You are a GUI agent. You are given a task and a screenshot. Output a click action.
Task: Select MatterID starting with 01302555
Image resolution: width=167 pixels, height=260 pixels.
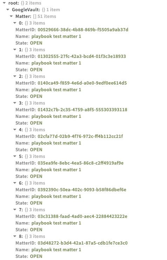(x=82, y=56)
